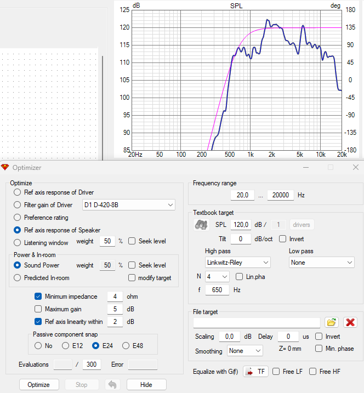Toggle Minimum impedance checkbox

[38, 296]
